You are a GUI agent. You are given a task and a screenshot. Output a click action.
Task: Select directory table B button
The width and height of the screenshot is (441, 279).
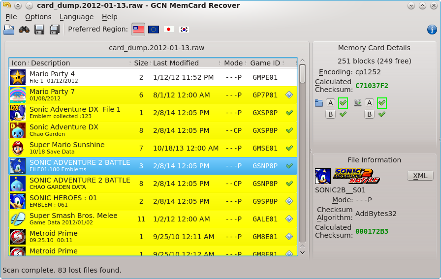coord(330,114)
